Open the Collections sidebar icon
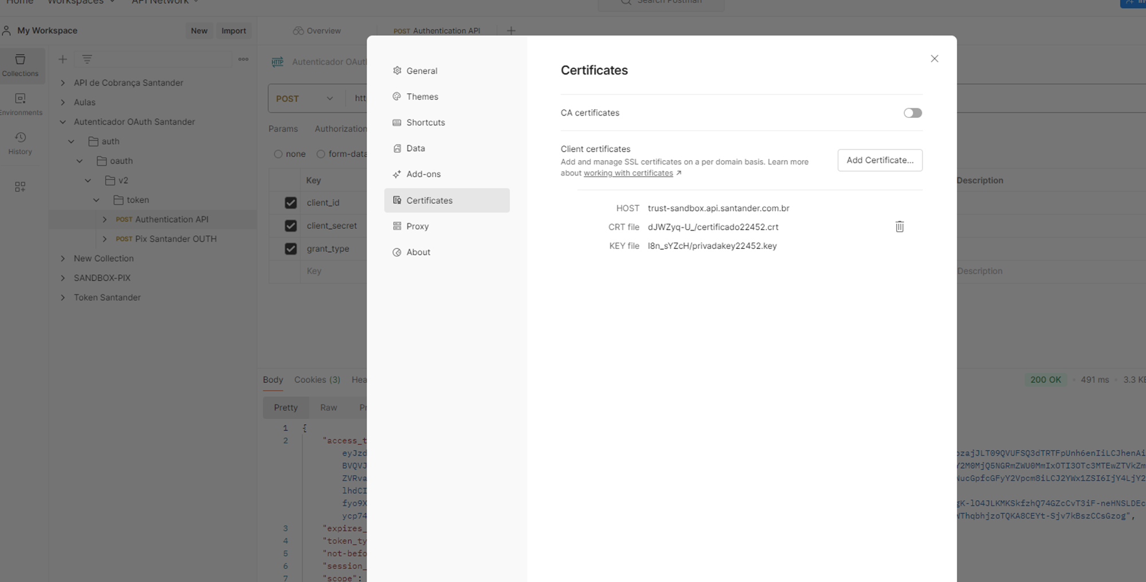This screenshot has height=582, width=1146. [20, 65]
